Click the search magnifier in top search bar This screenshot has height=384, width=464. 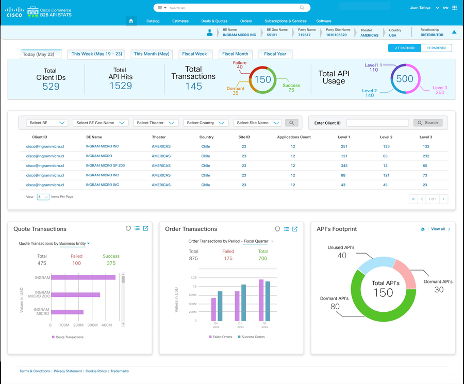[302, 8]
